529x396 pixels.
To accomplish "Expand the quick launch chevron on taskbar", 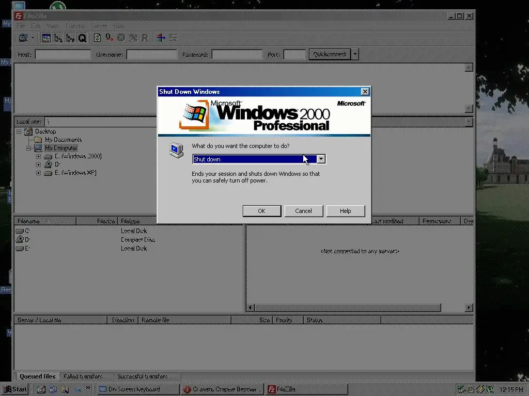I will [x=88, y=388].
